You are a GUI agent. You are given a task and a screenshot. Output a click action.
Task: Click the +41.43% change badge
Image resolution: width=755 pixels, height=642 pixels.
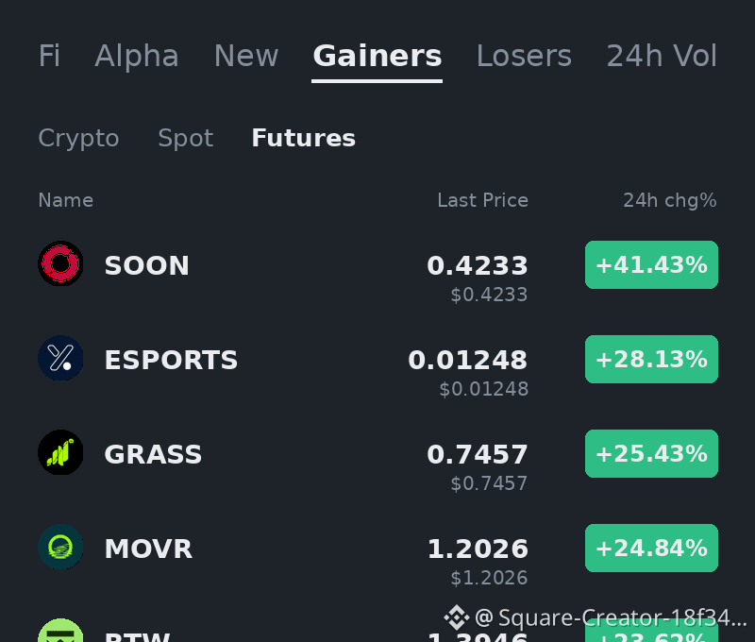(651, 265)
